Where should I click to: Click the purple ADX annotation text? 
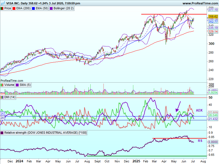[x=199, y=110]
